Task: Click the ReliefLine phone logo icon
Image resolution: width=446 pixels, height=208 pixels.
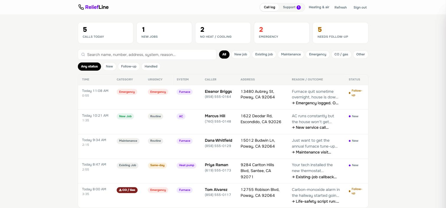Action: coord(81,7)
